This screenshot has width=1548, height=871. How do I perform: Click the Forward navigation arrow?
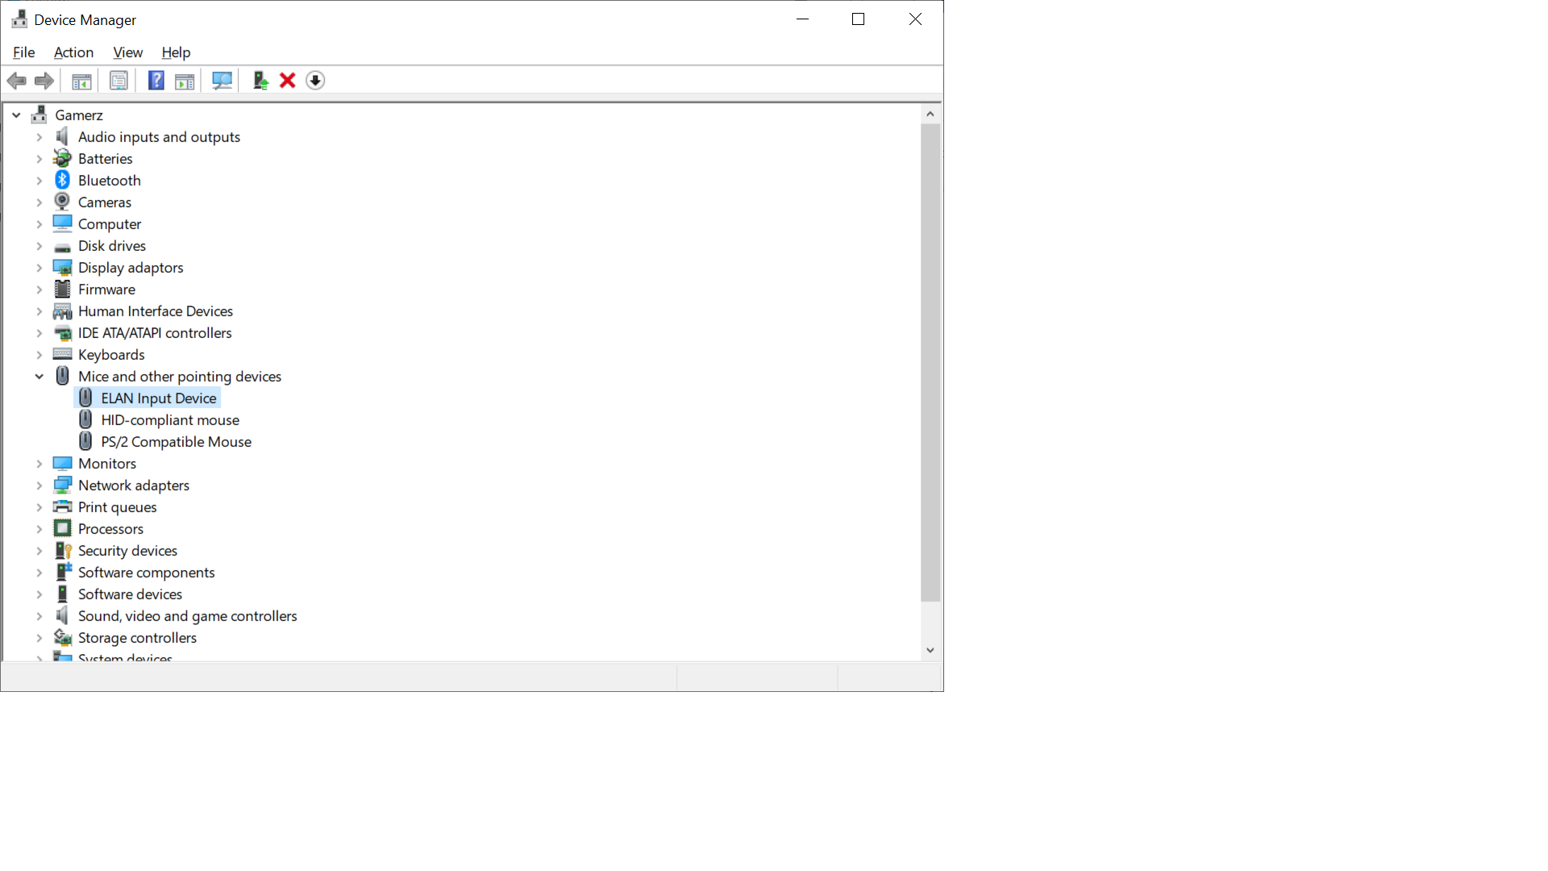coord(44,80)
